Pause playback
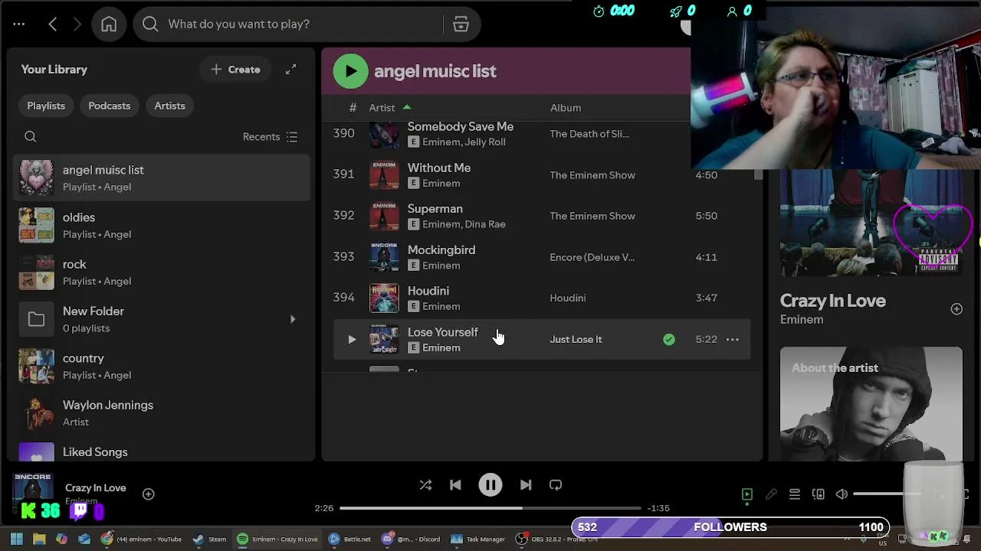Image resolution: width=981 pixels, height=551 pixels. tap(490, 485)
